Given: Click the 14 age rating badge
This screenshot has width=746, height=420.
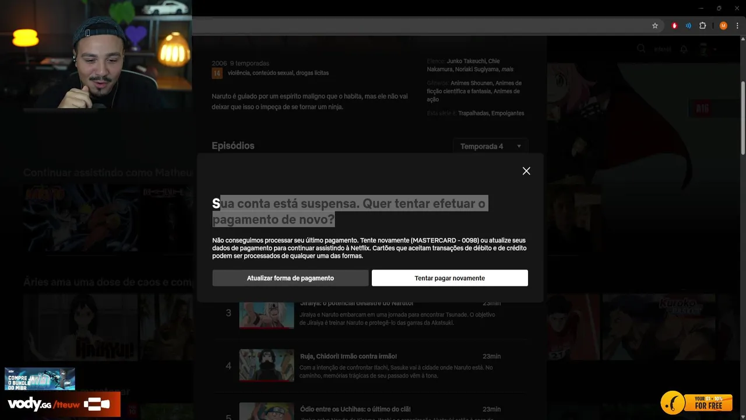Looking at the screenshot, I should (217, 73).
